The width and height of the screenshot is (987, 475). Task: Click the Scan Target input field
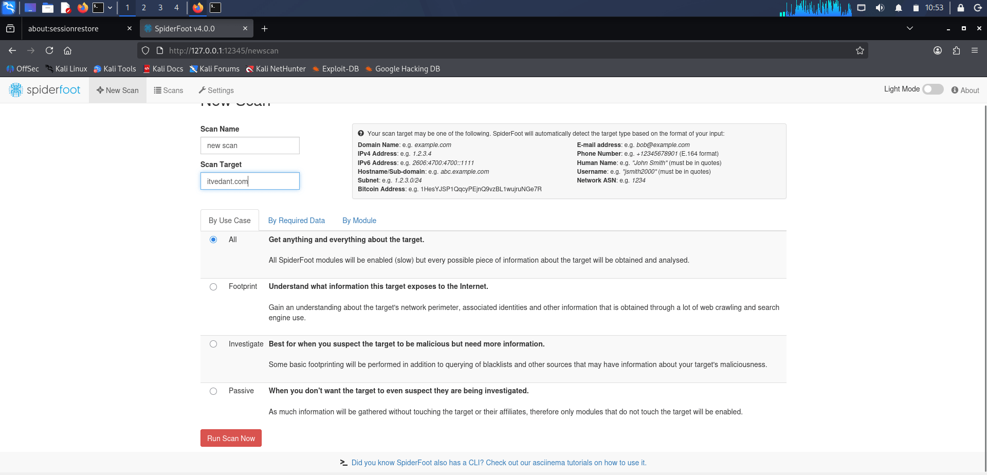tap(250, 181)
